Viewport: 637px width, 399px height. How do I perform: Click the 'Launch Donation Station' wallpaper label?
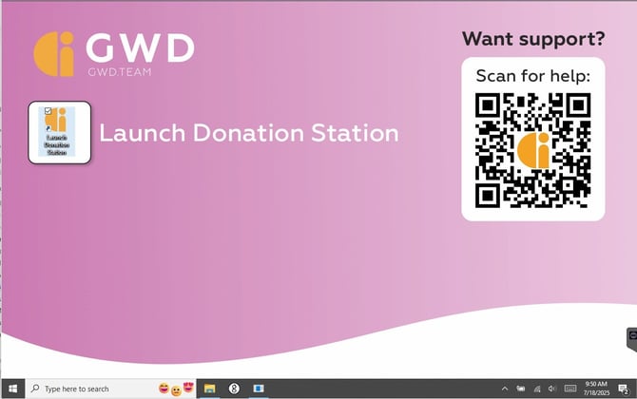248,133
